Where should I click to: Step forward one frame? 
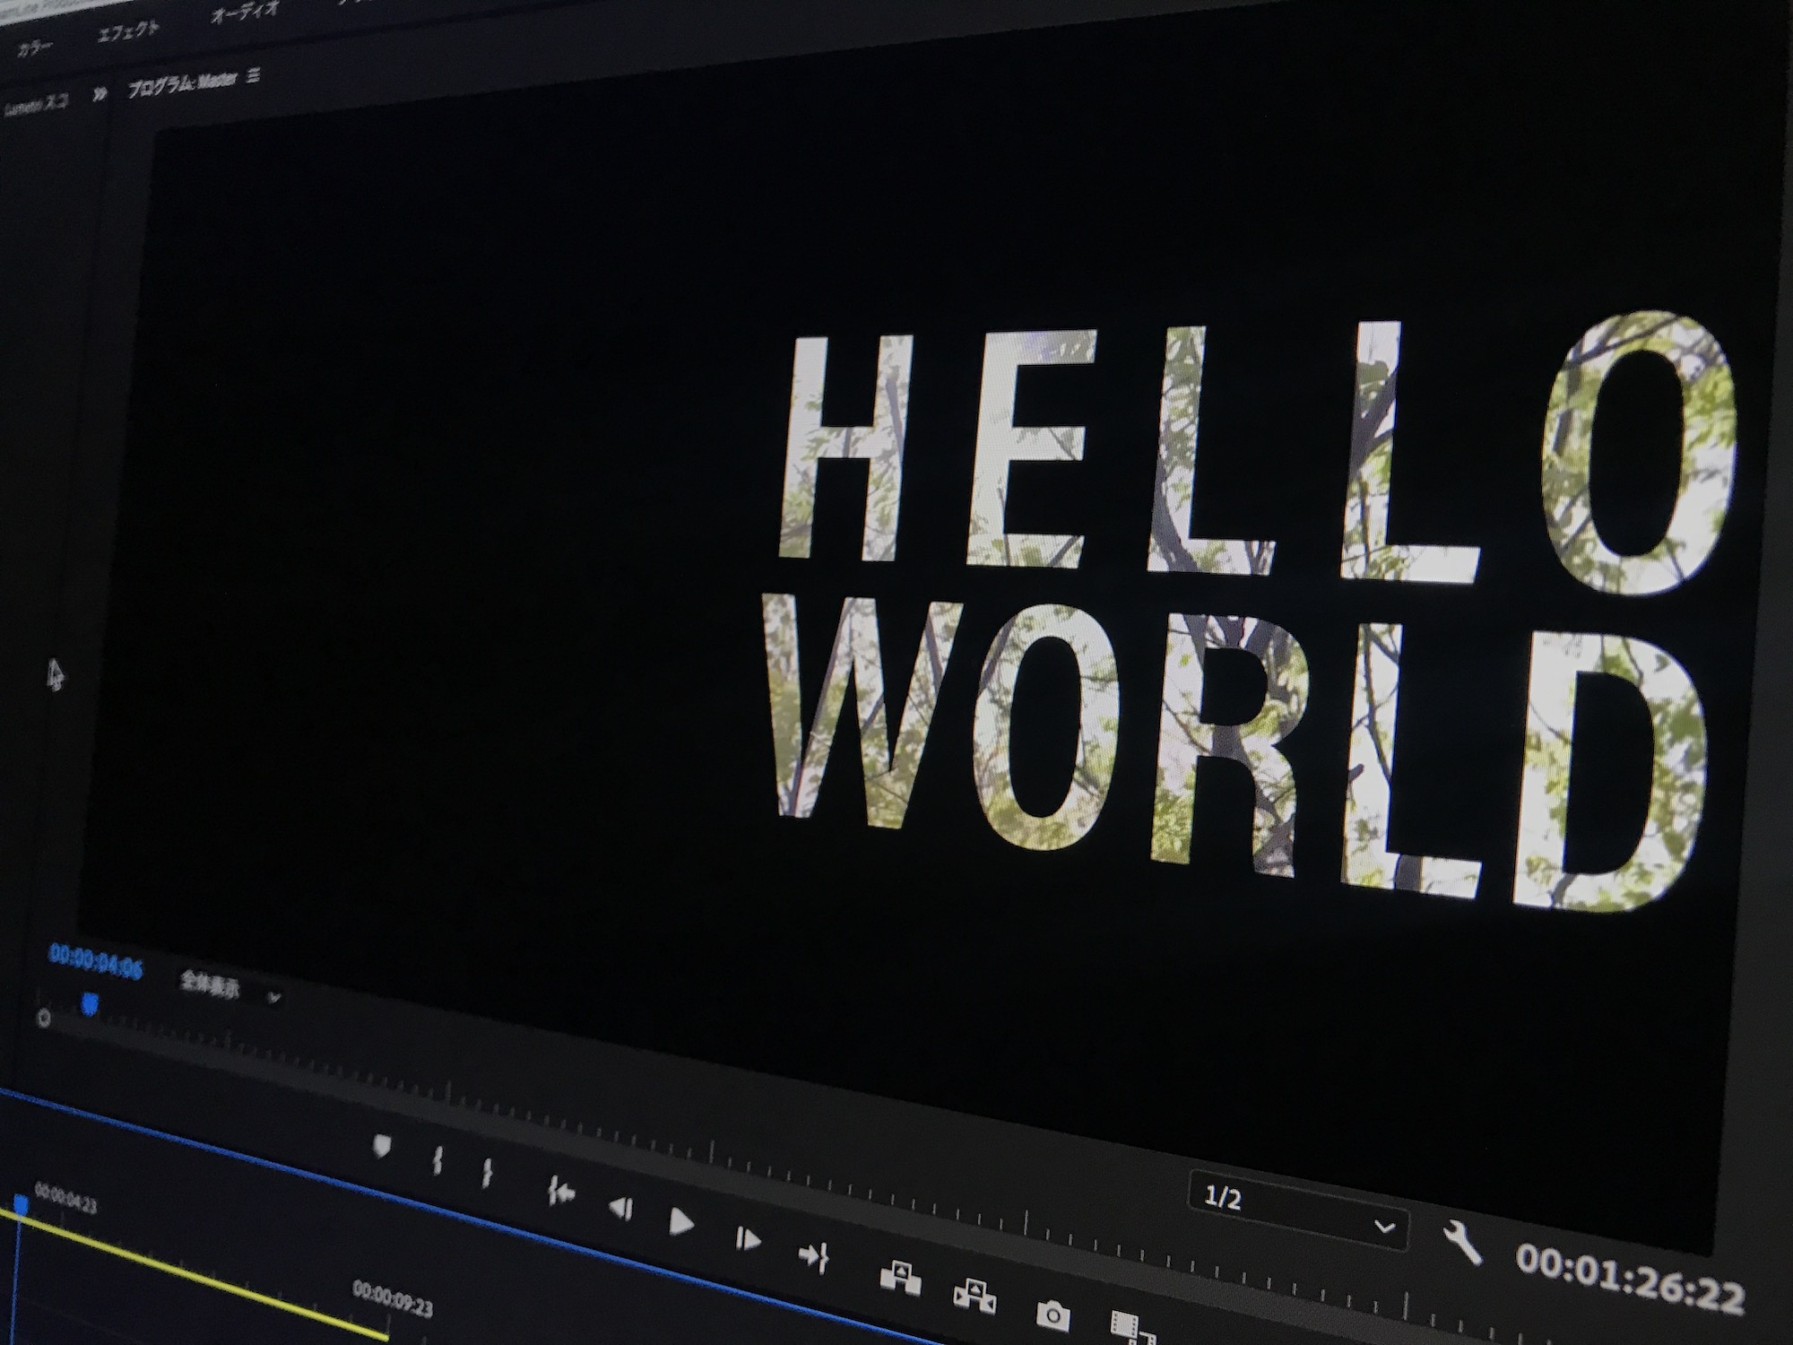coord(747,1240)
